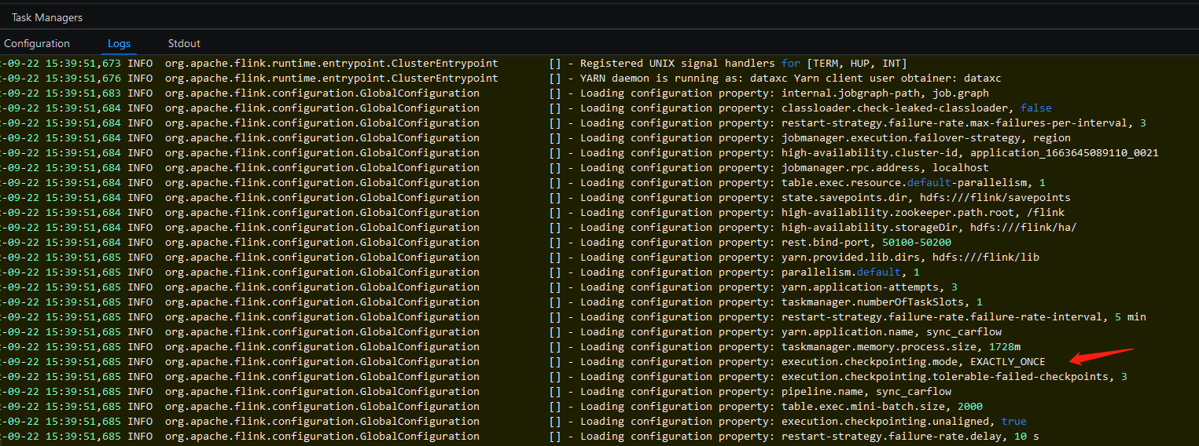Select the tolerable-failed-checkpoints property line
Screen dimensions: 1199x446
click(564, 377)
